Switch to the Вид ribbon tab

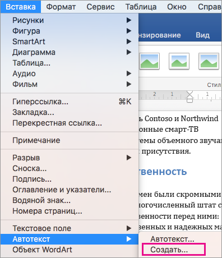point(202,35)
